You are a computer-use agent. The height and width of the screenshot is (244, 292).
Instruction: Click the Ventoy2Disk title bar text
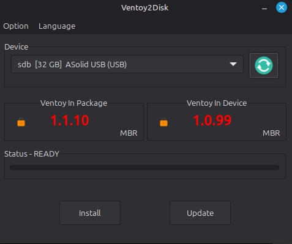144,8
